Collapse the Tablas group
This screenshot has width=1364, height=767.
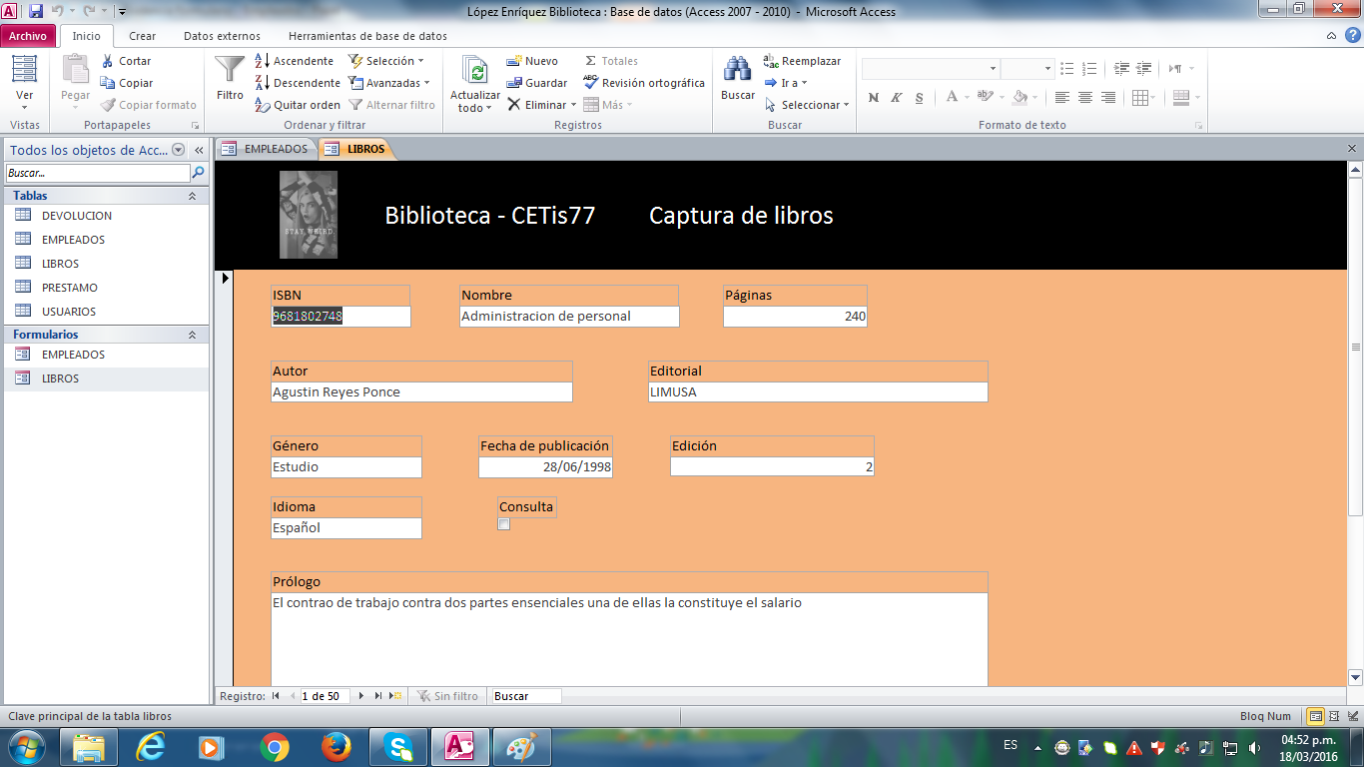(192, 196)
